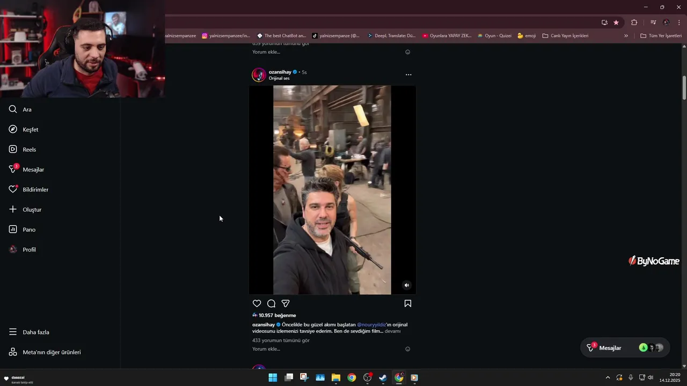687x386 pixels.
Task: Open Task View on taskbar
Action: 289,377
